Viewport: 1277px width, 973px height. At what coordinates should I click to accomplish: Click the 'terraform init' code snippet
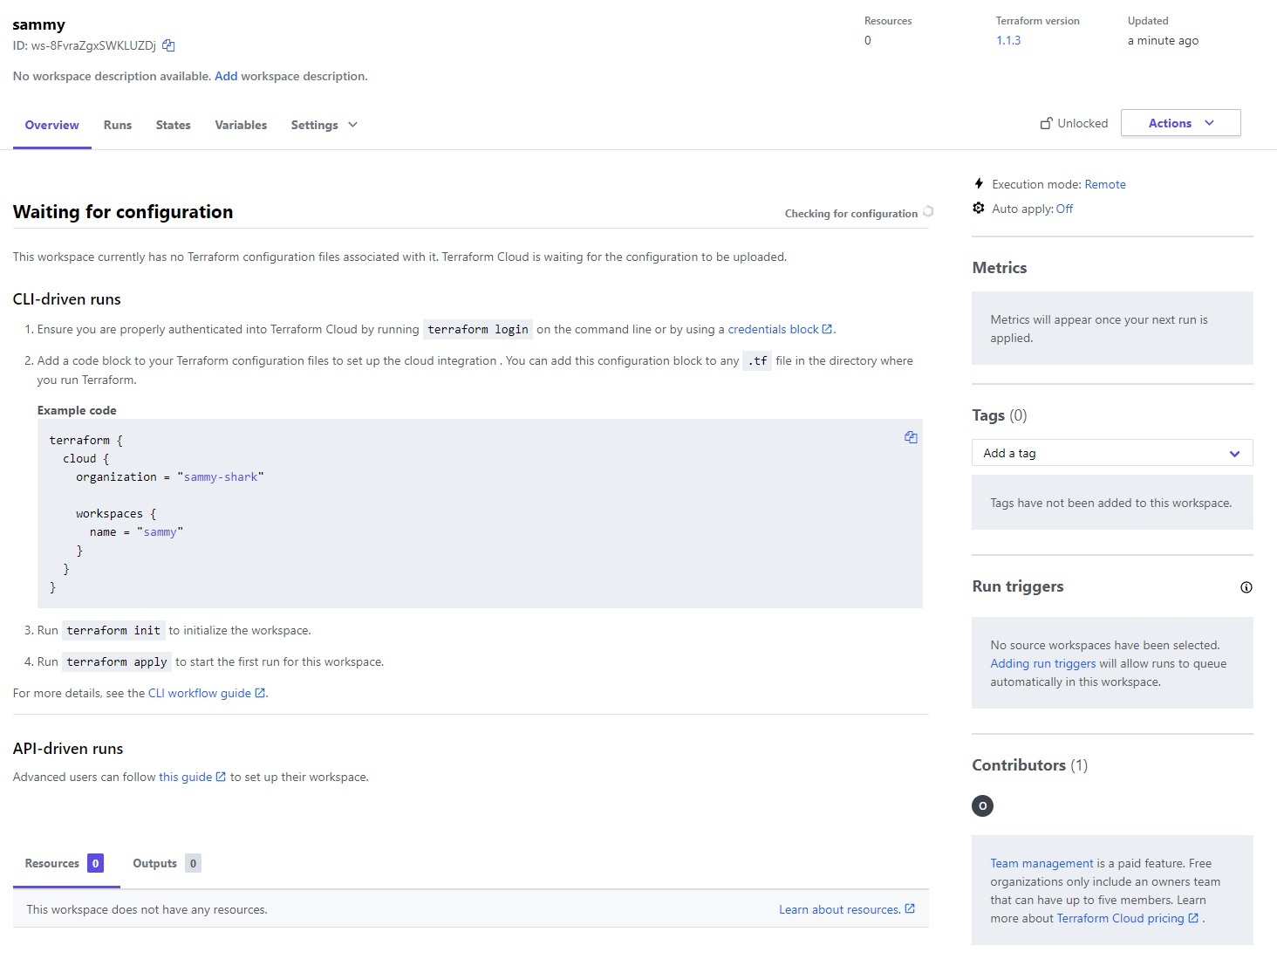[x=113, y=630]
